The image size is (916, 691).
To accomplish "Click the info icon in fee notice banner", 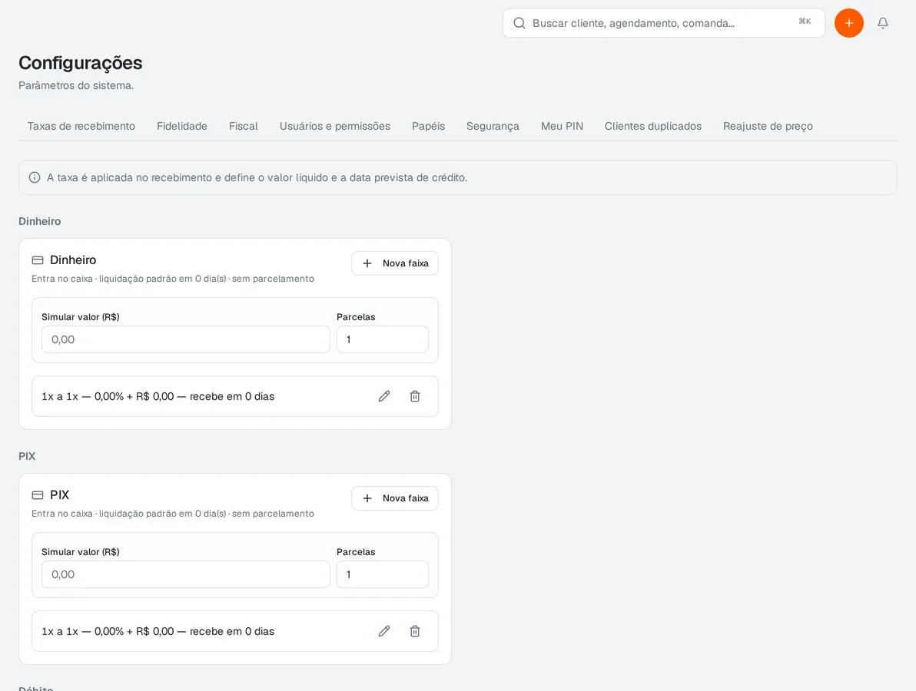I will click(35, 177).
